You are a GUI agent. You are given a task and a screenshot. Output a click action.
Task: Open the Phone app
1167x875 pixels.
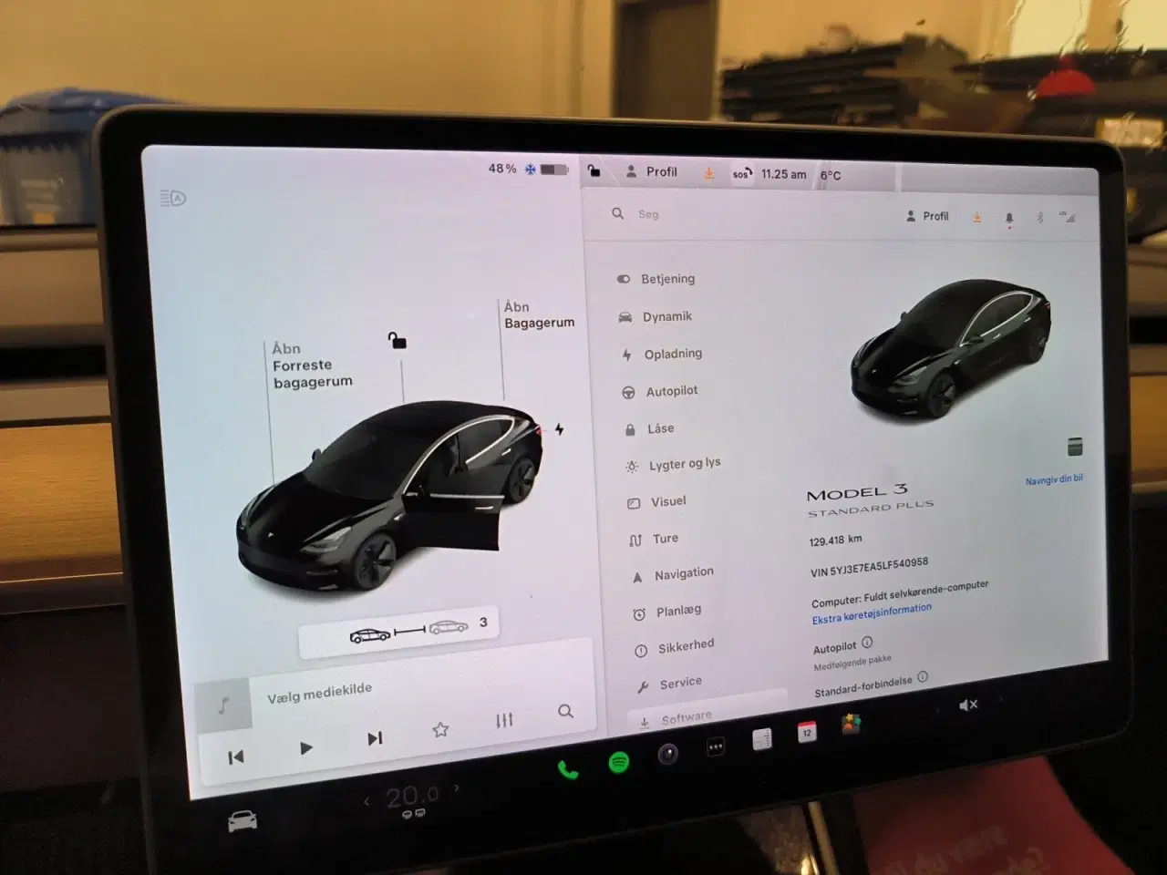(x=567, y=769)
